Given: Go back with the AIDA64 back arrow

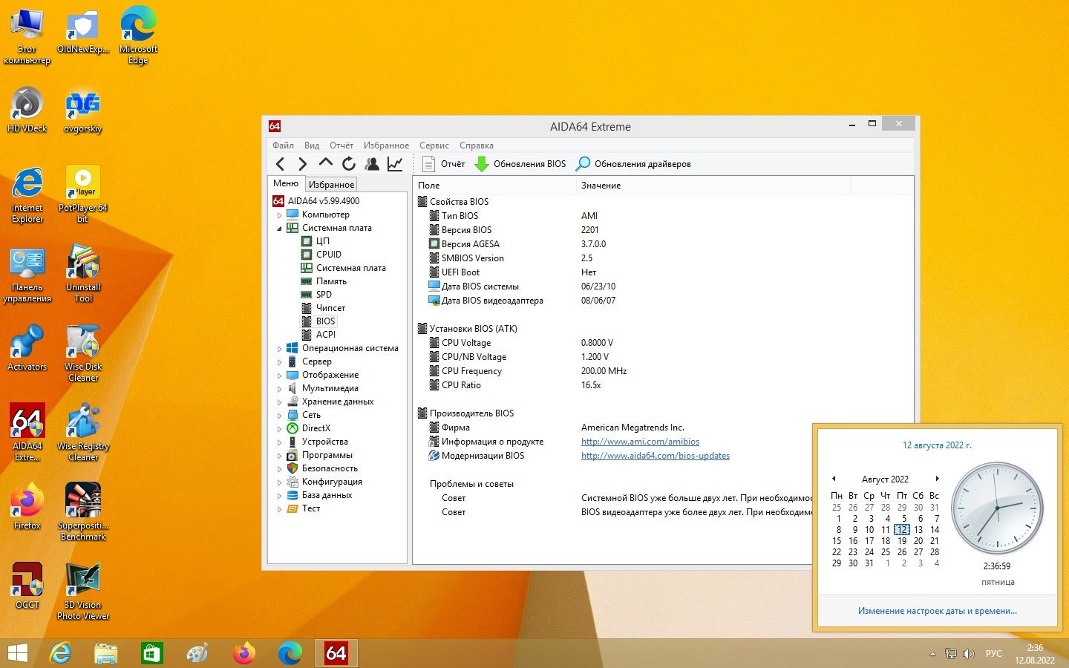Looking at the screenshot, I should point(280,164).
